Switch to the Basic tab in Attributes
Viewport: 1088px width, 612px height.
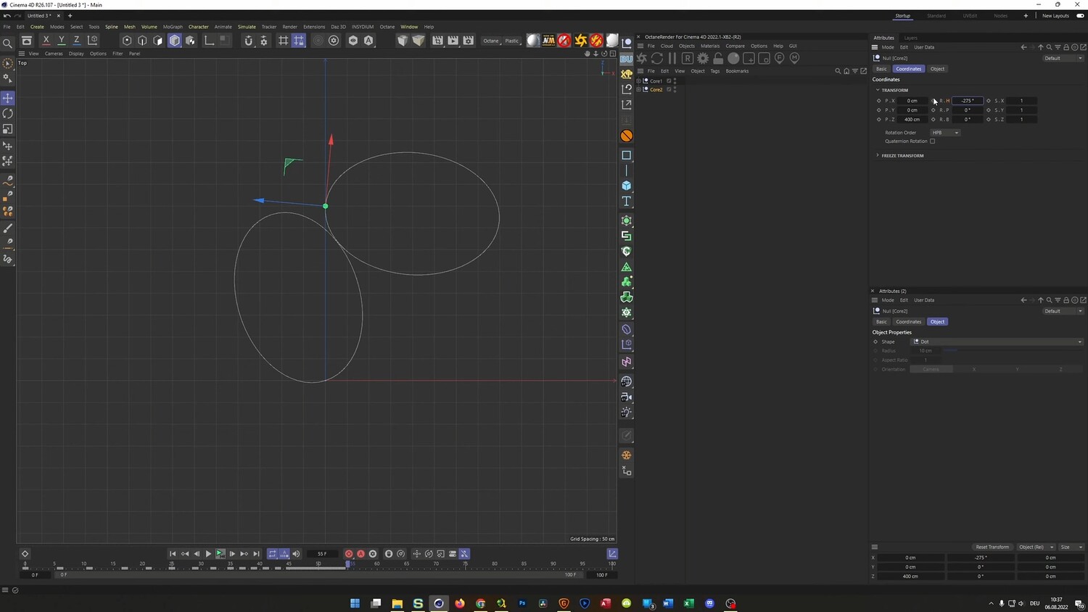pyautogui.click(x=881, y=69)
